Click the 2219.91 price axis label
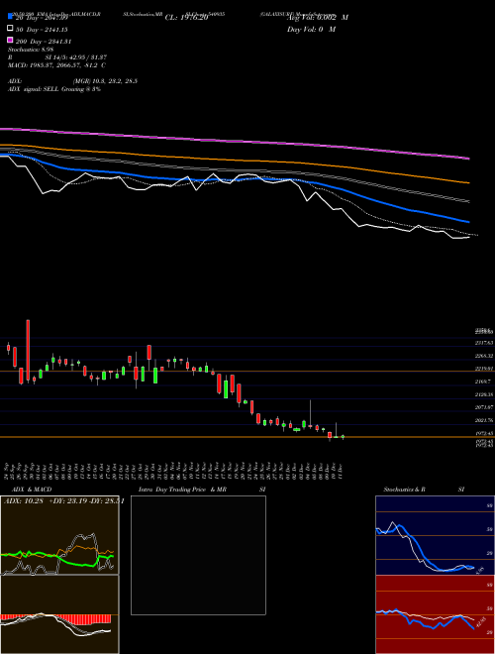Screen dimensions: 495x654 484,369
